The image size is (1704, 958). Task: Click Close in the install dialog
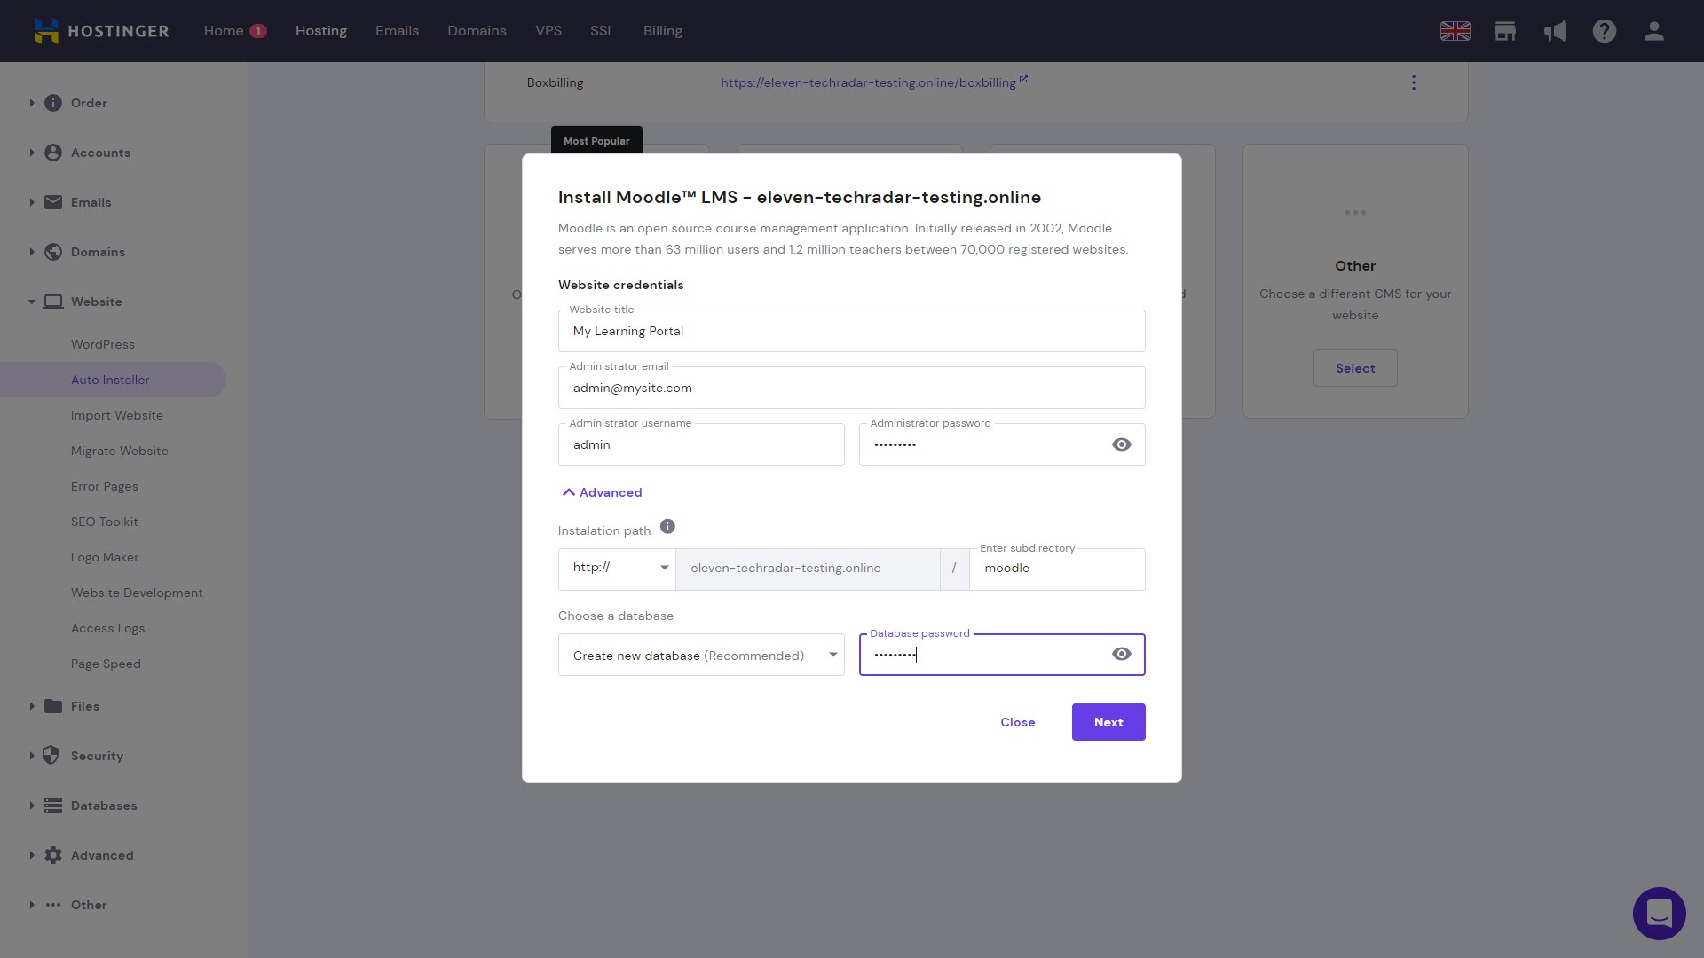pos(1018,722)
